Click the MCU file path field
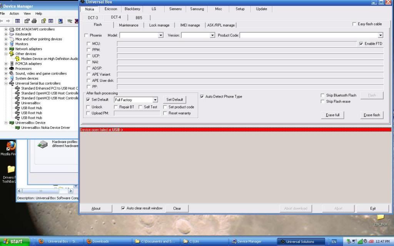 [x=237, y=44]
